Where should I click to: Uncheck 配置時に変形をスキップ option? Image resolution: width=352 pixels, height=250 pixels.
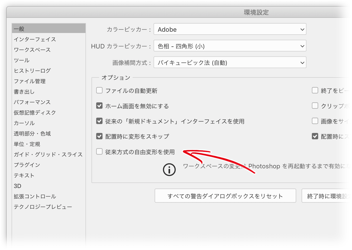pos(99,136)
